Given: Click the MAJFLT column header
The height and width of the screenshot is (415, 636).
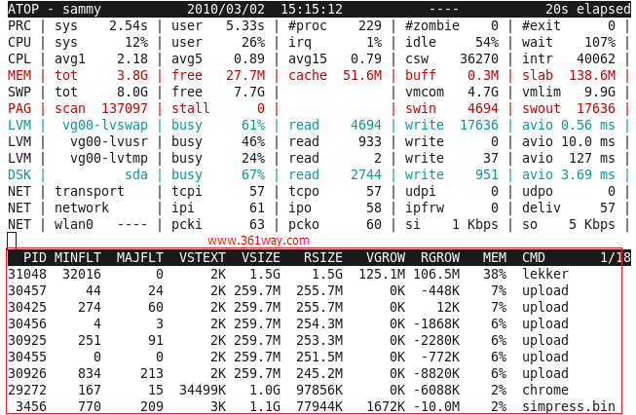Looking at the screenshot, I should 140,257.
